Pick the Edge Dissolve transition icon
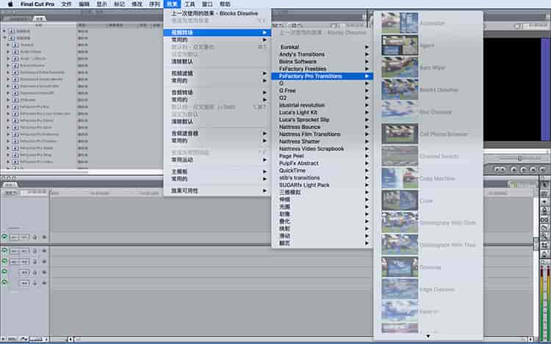This screenshot has height=344, width=551. point(400,289)
